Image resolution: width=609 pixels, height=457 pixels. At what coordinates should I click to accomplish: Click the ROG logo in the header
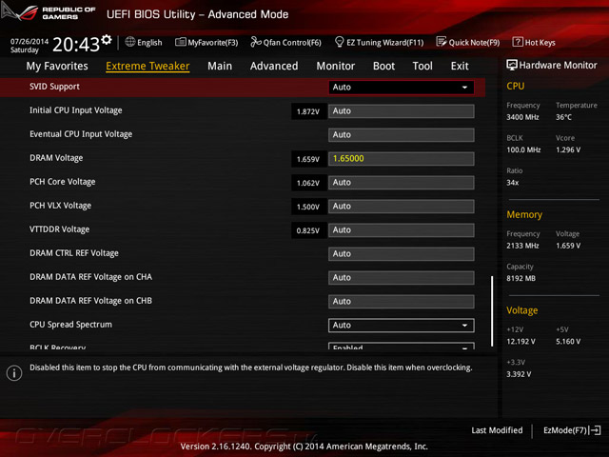pos(19,11)
